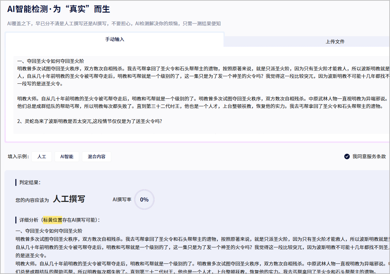Click the 人工撰写 result text

pos(69,199)
